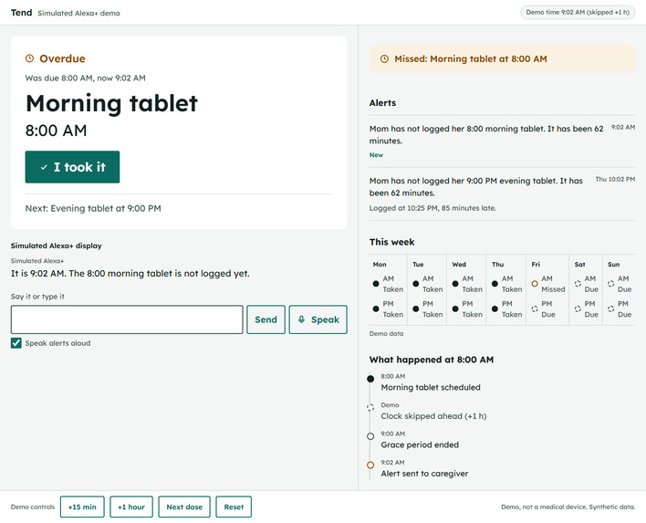This screenshot has height=523, width=646.
Task: Click the I took it button
Action: [x=72, y=167]
